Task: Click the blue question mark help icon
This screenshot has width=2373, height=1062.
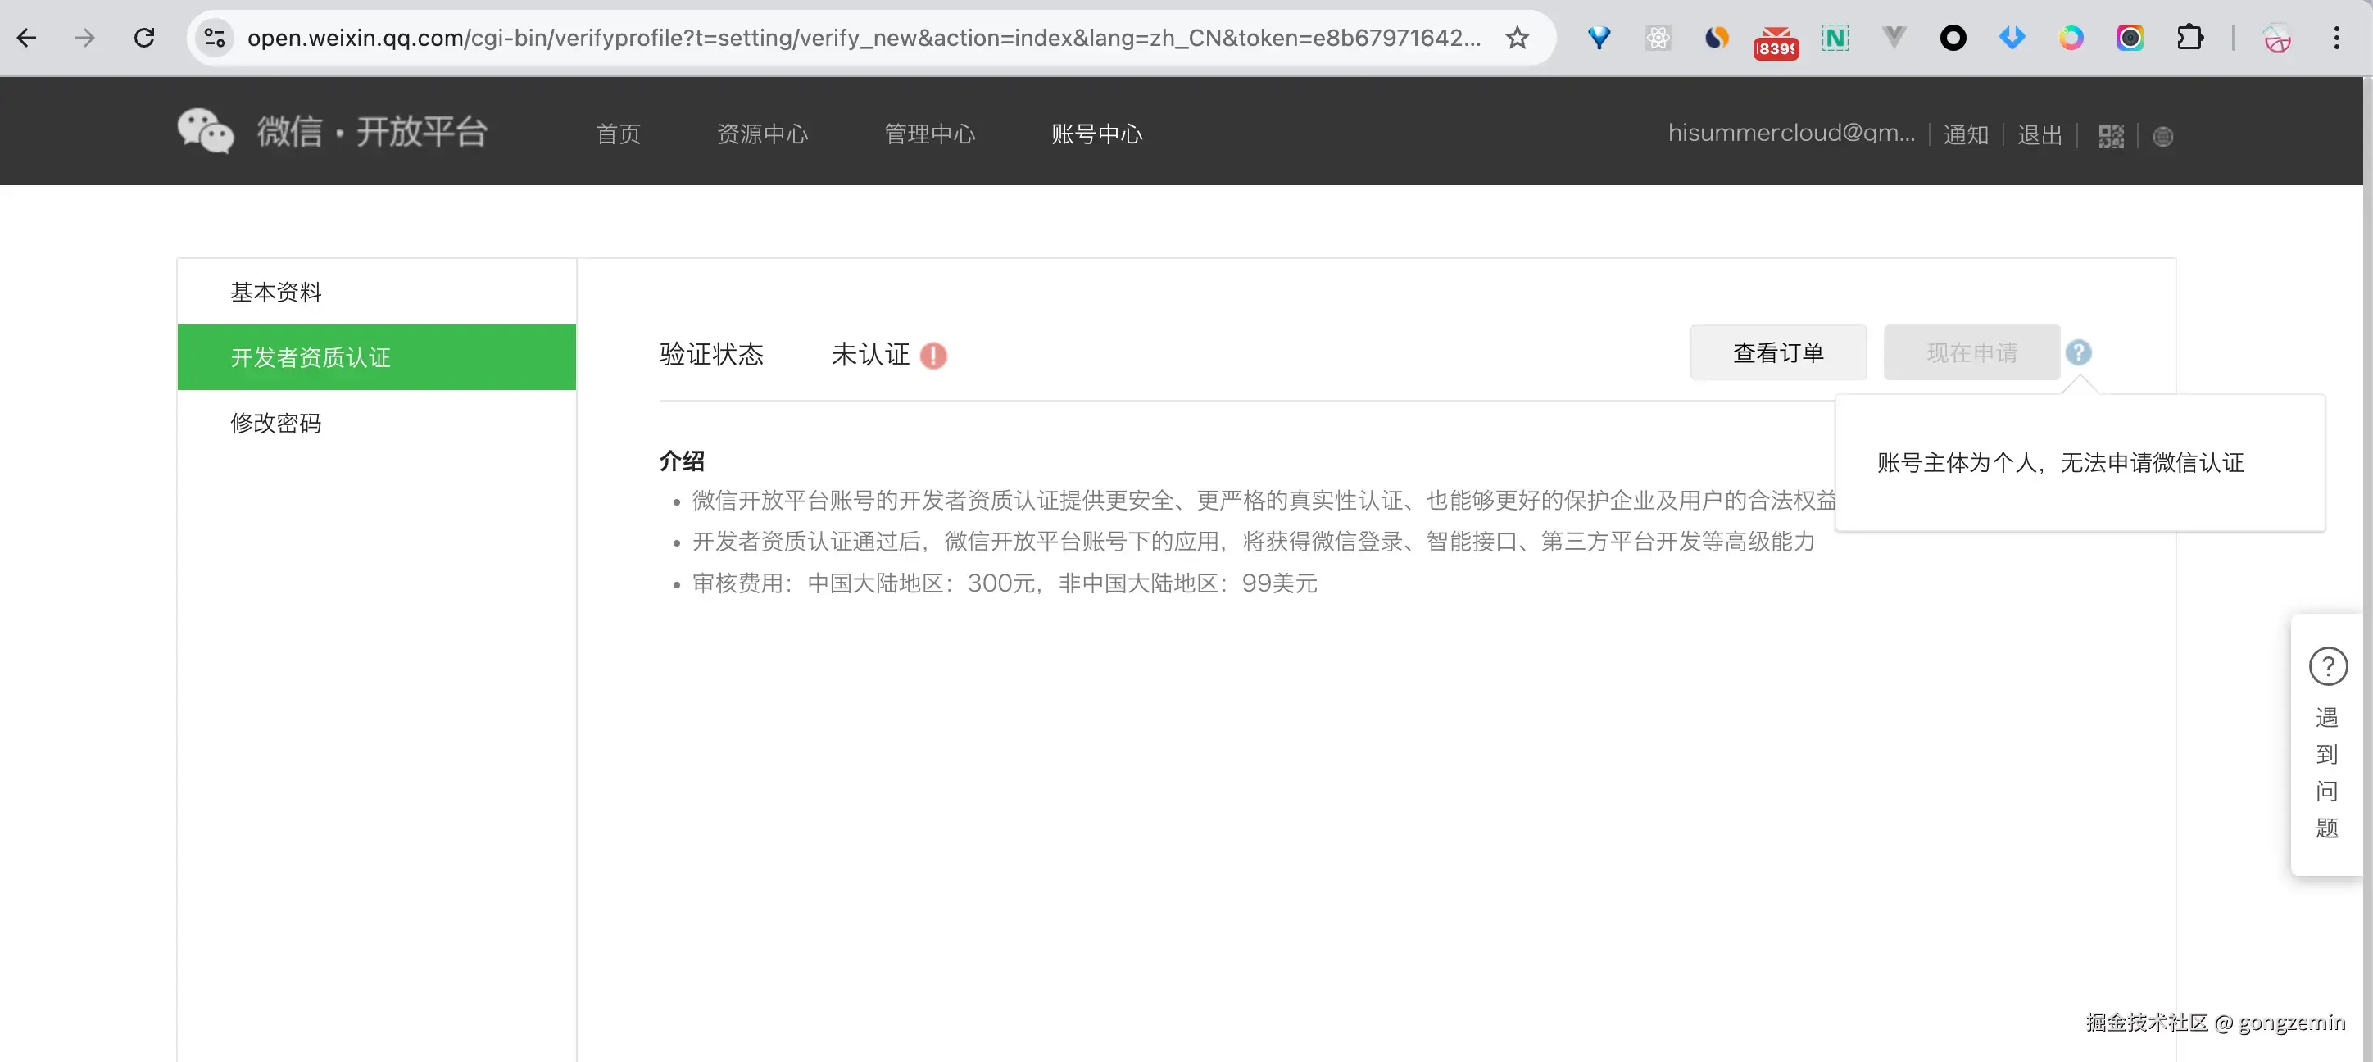Action: coord(2078,353)
